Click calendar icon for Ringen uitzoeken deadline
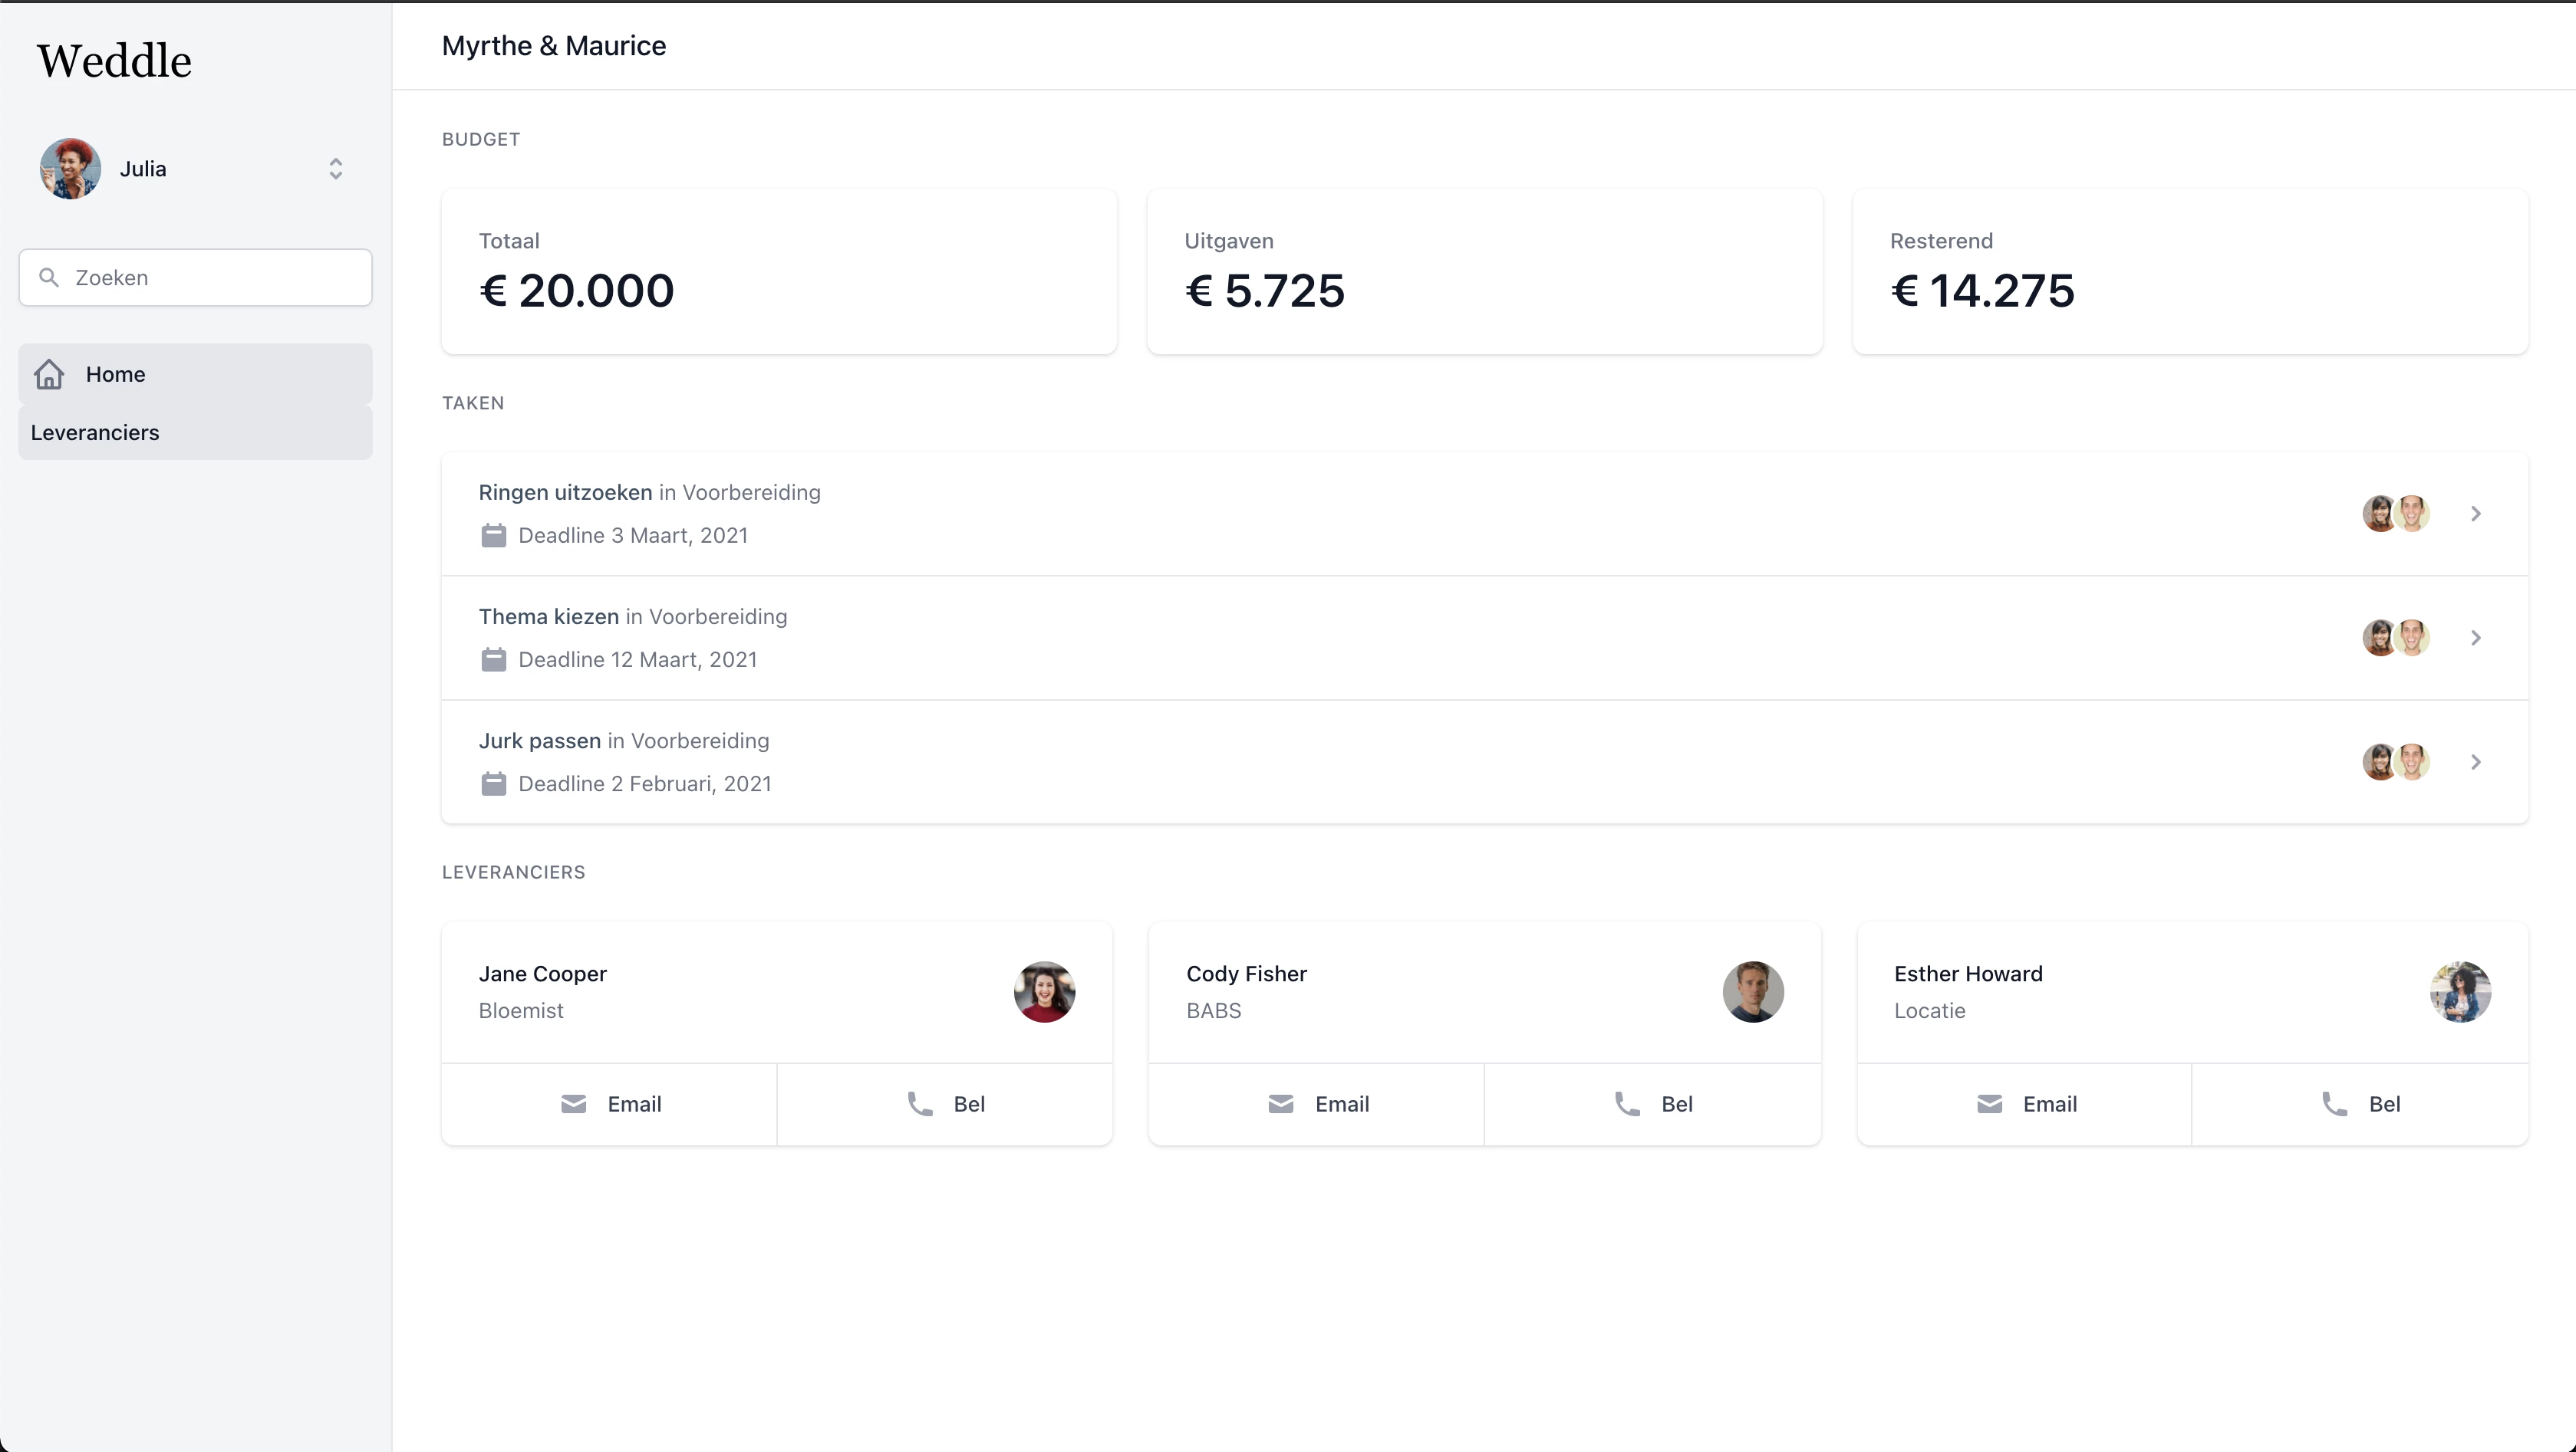2576x1452 pixels. 493,536
